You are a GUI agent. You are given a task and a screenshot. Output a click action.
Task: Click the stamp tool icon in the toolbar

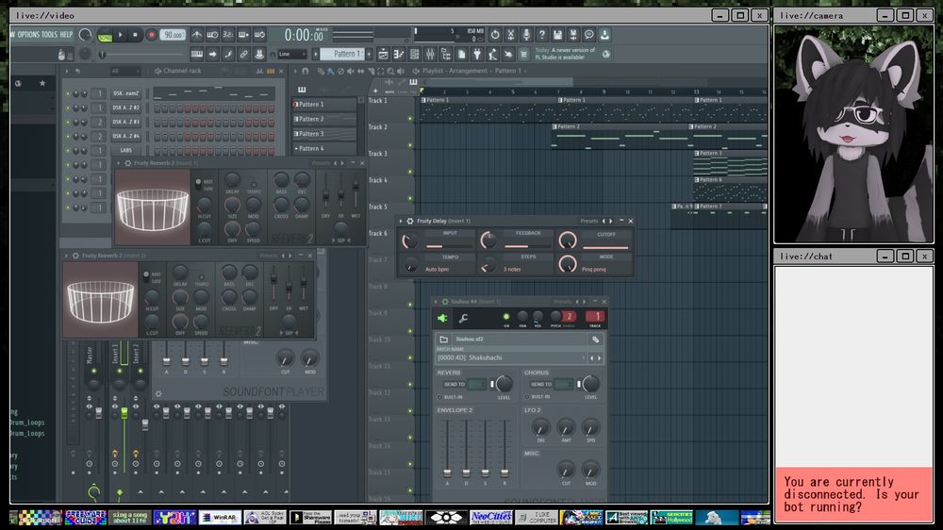point(259,54)
